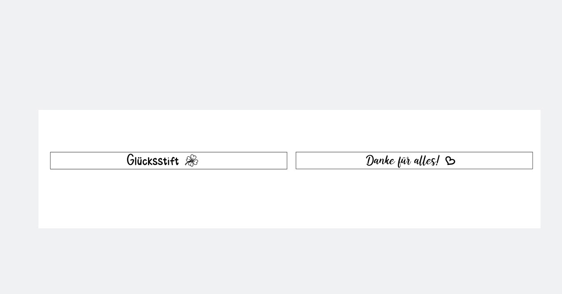Click the word "Danke"
Screen dimensions: 562x294
(380, 161)
